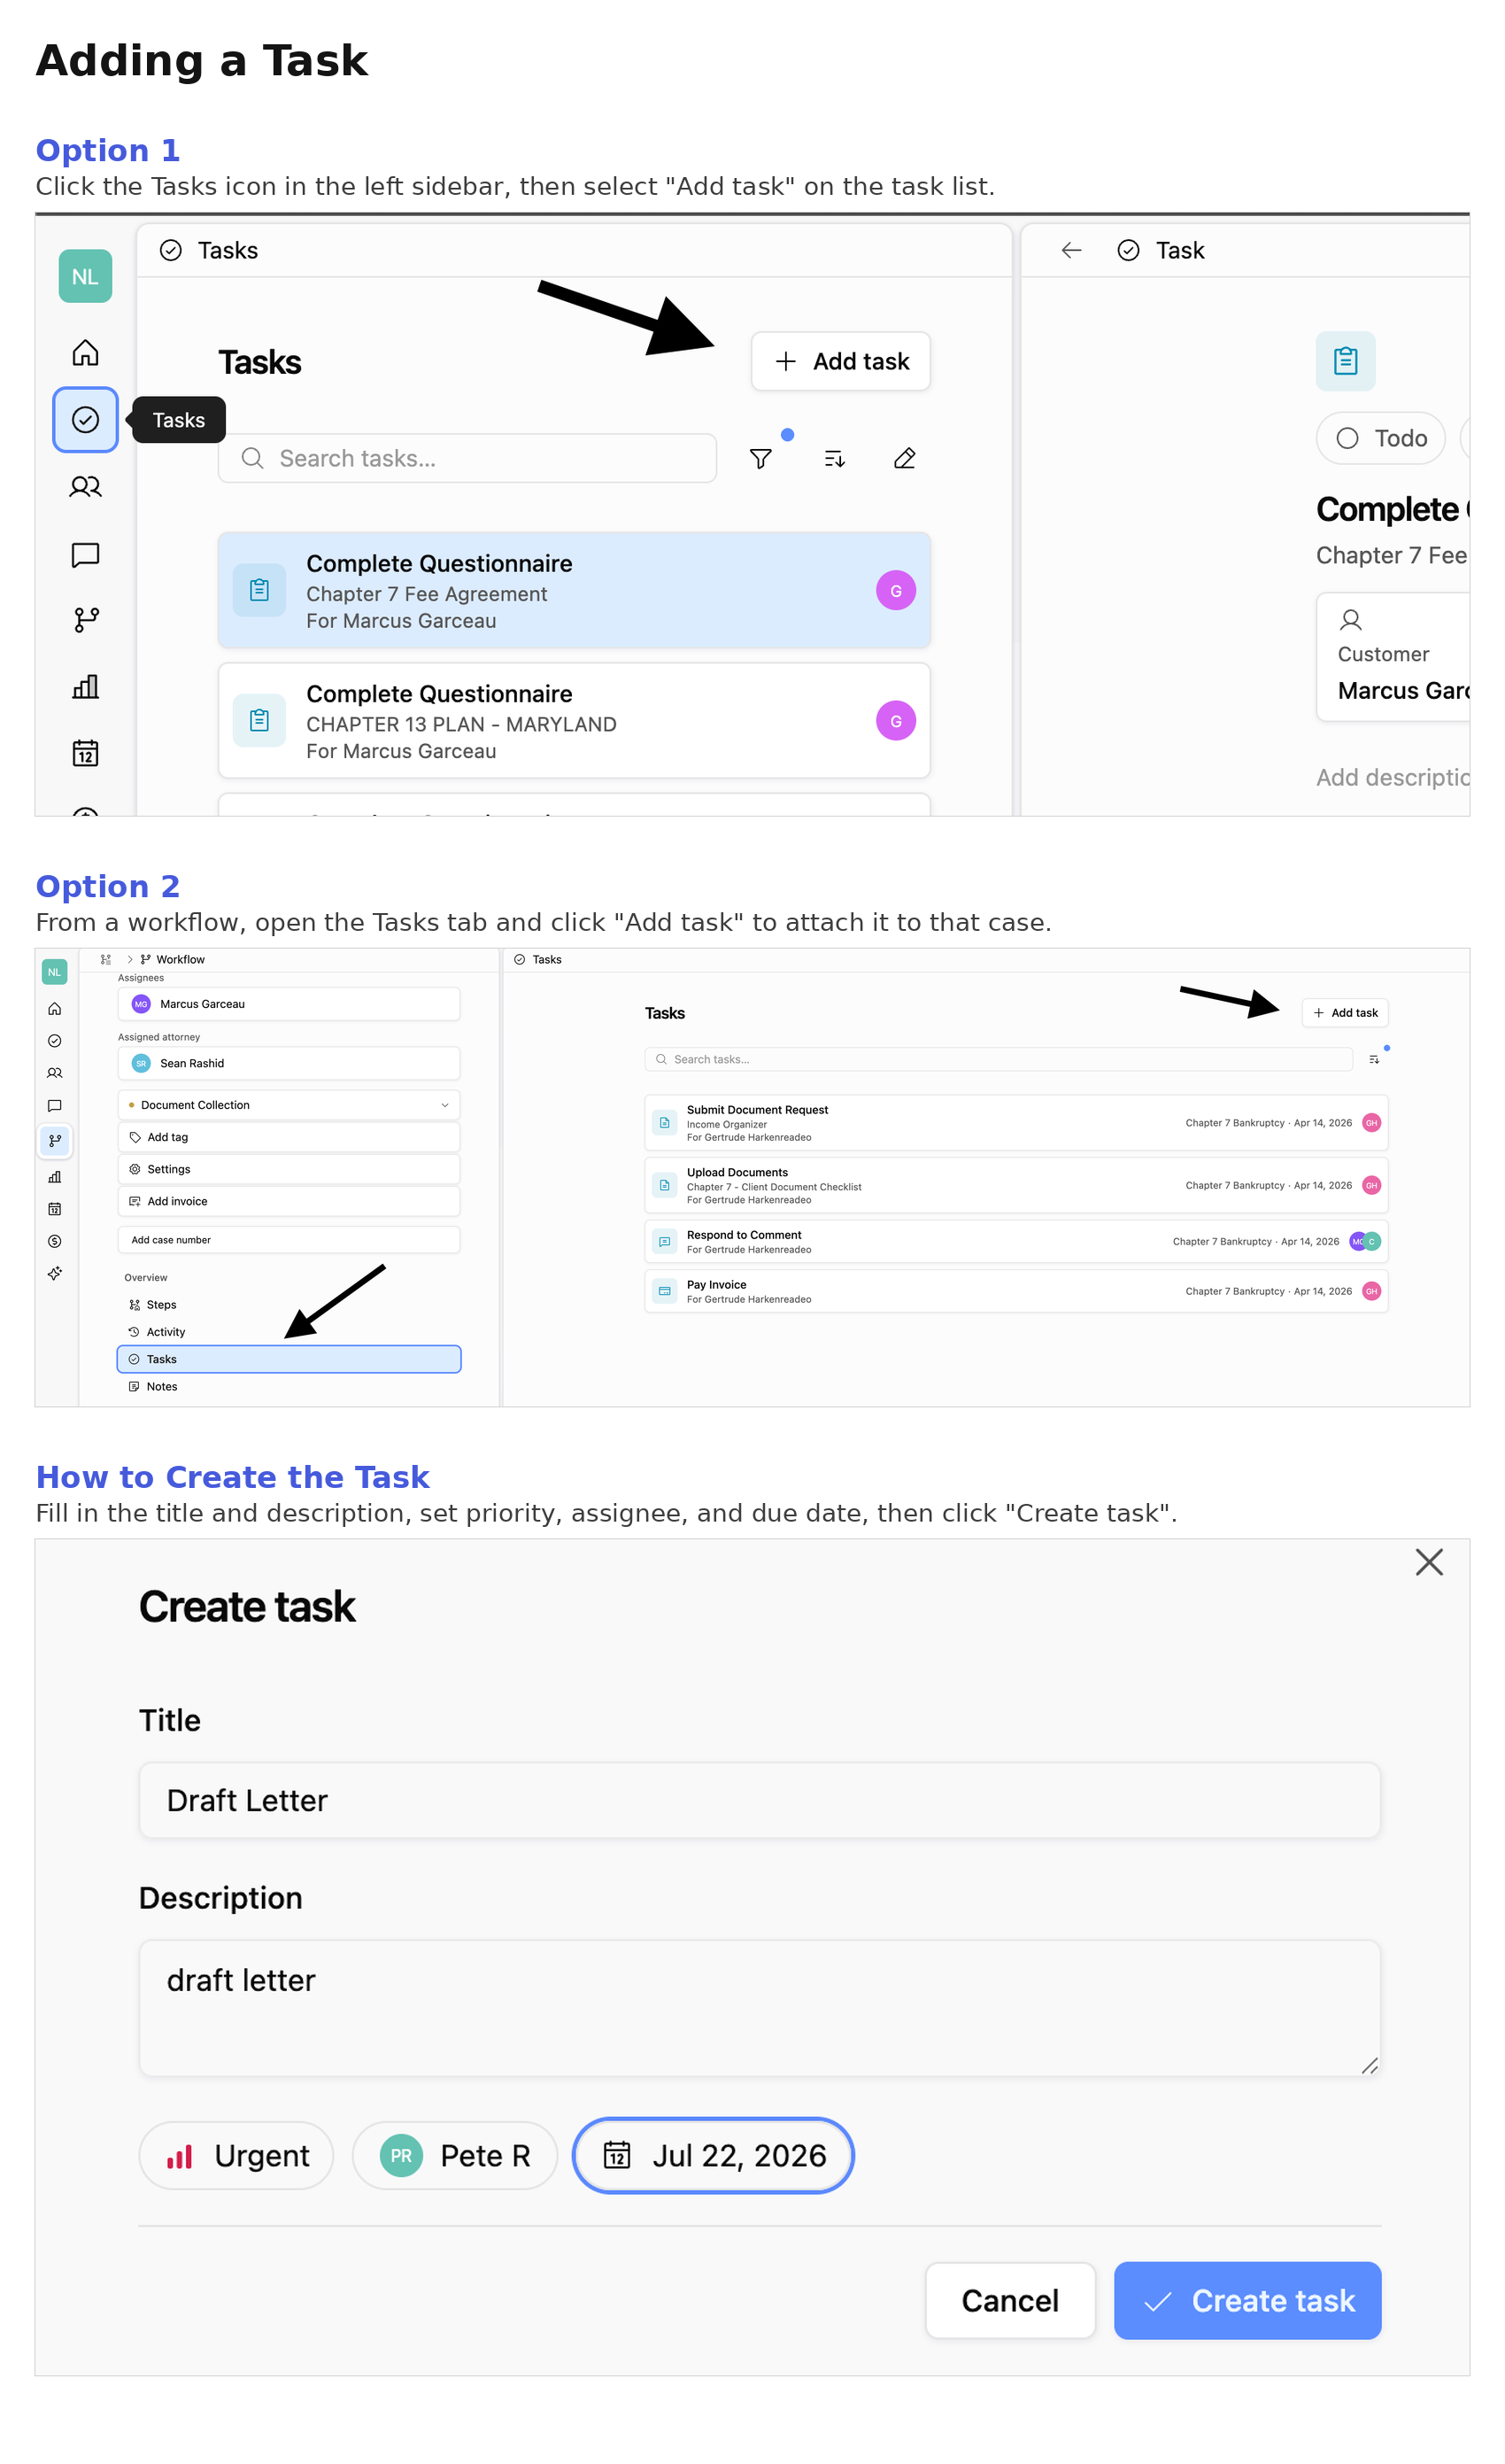The width and height of the screenshot is (1505, 2464).
Task: Open Reports chart icon in Option 2 sidebar
Action: point(55,1177)
